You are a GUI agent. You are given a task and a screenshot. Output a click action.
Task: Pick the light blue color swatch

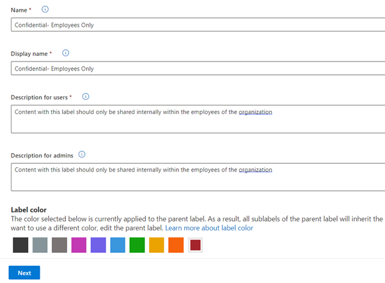pos(118,245)
